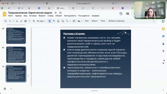Expand the line type dropdown arrow
This screenshot has height=94, width=167.
click(x=70, y=21)
